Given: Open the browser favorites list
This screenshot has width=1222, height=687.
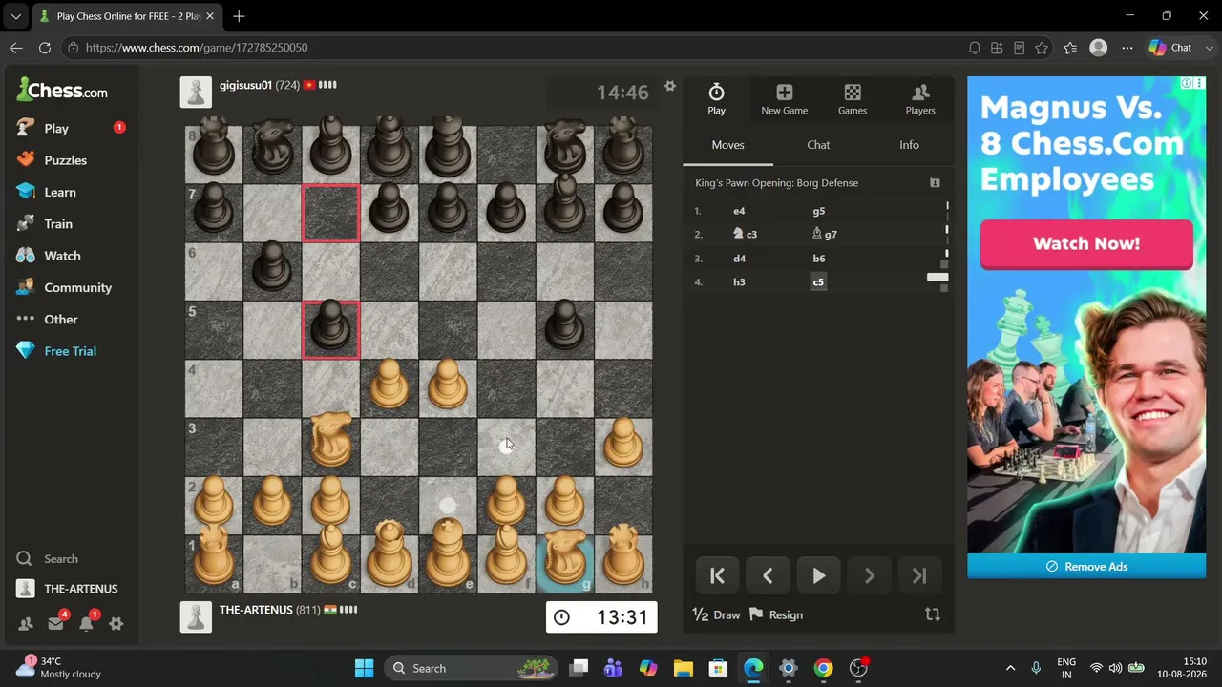Looking at the screenshot, I should click(1070, 48).
